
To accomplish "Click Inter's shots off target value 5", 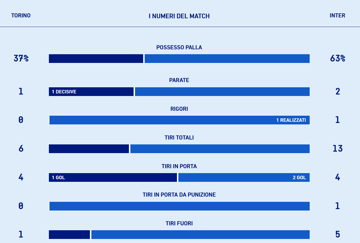I will point(337,235).
